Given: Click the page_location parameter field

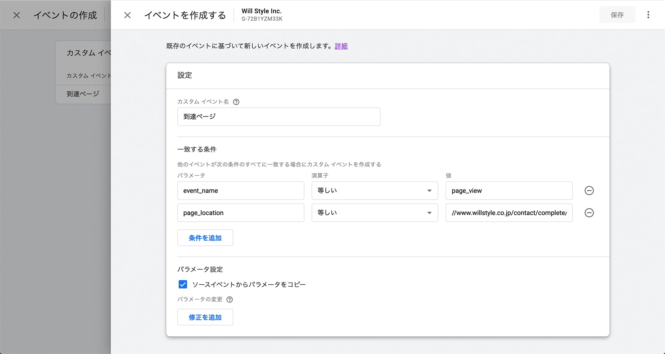Looking at the screenshot, I should click(240, 213).
